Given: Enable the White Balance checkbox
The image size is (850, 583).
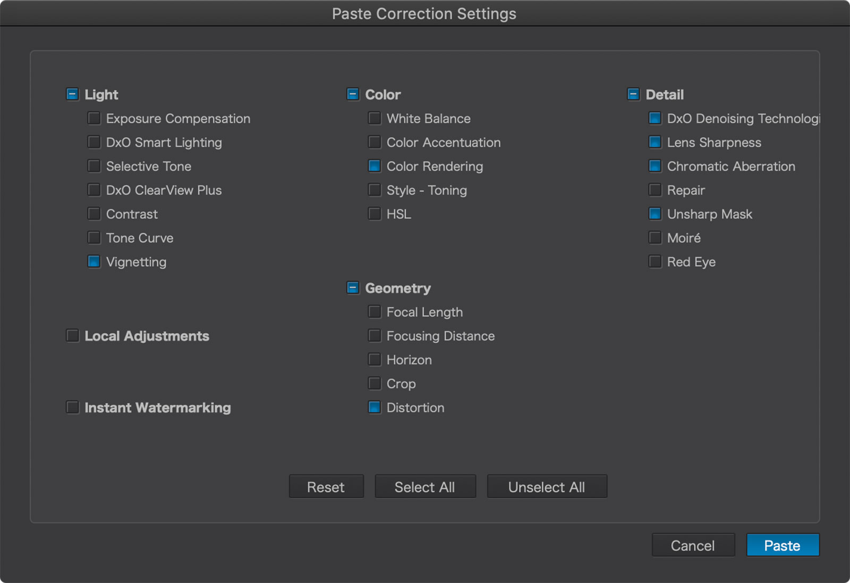Looking at the screenshot, I should point(375,118).
